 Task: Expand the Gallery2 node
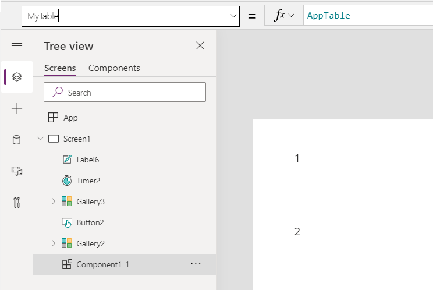54,243
